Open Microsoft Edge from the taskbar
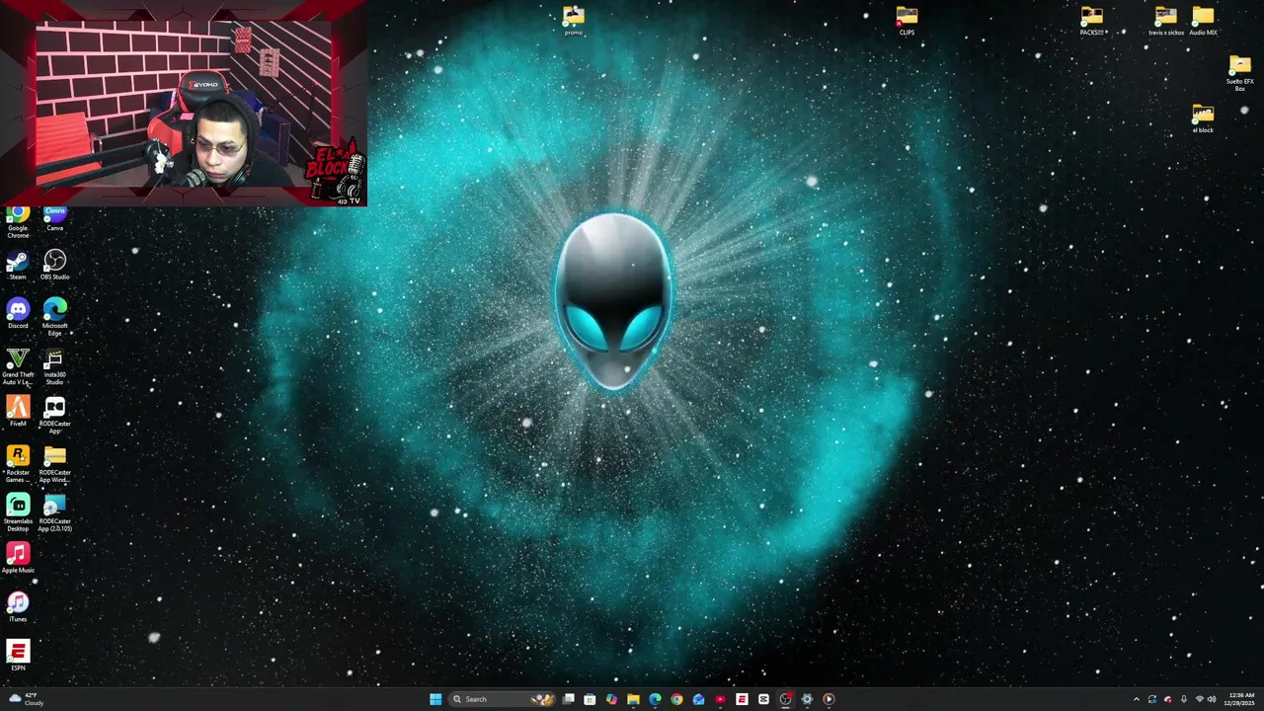The width and height of the screenshot is (1264, 711). coord(655,699)
